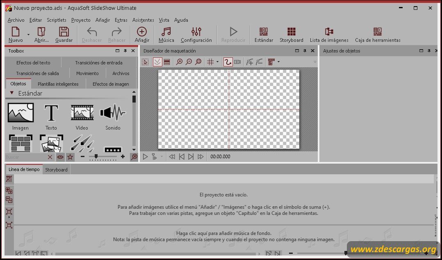The image size is (442, 260).
Task: Click selection frame tool in layout designer
Action: click(145, 62)
